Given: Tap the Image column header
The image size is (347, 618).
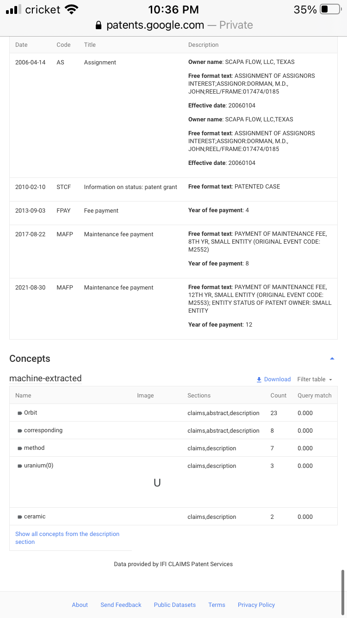Looking at the screenshot, I should point(145,396).
